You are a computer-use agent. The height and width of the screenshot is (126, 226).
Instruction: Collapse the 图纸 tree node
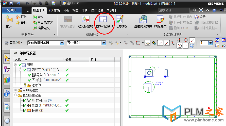tap(15, 65)
